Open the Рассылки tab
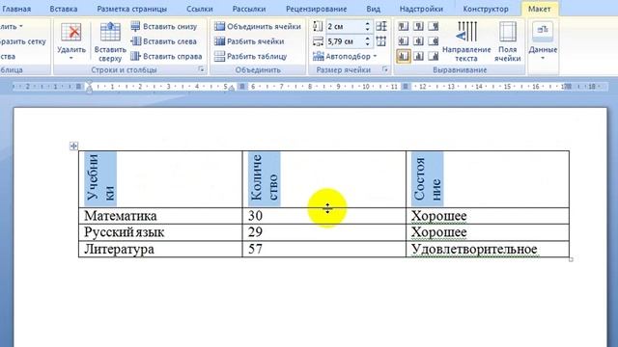The height and width of the screenshot is (347, 618). click(249, 9)
